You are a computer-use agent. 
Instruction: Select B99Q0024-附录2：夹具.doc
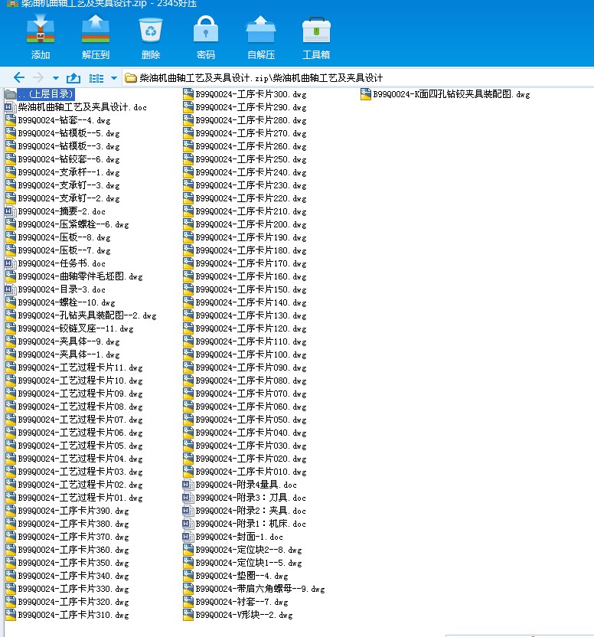coord(244,510)
